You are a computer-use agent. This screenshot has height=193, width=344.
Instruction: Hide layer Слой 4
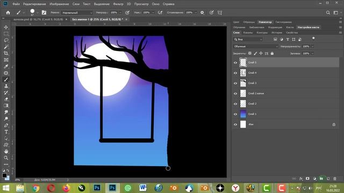click(x=235, y=73)
